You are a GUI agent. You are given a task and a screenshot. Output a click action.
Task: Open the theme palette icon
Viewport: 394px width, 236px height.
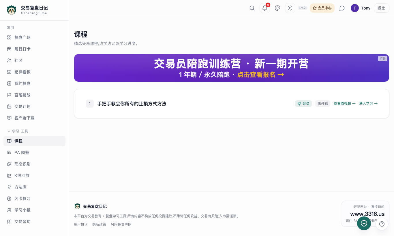click(x=277, y=8)
